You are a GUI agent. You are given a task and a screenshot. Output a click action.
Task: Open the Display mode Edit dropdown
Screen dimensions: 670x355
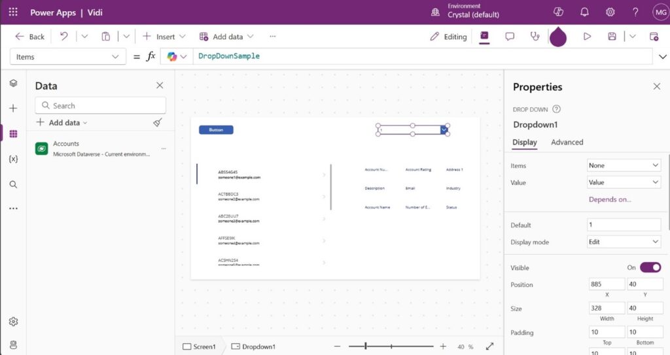click(x=624, y=242)
